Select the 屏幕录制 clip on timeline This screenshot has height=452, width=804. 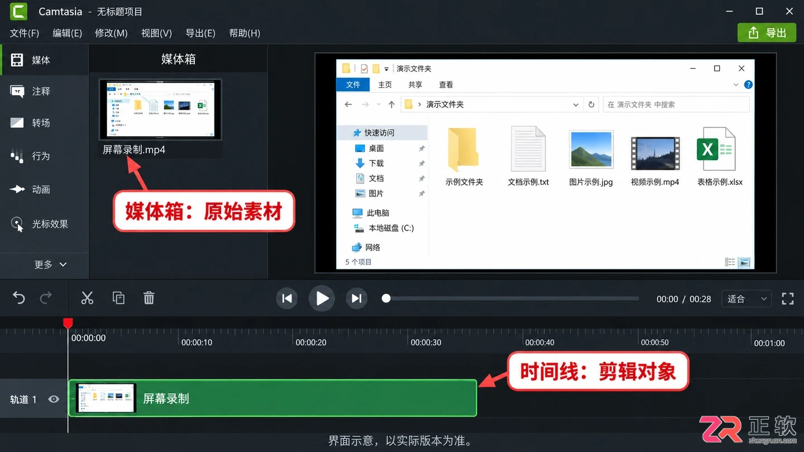click(272, 398)
